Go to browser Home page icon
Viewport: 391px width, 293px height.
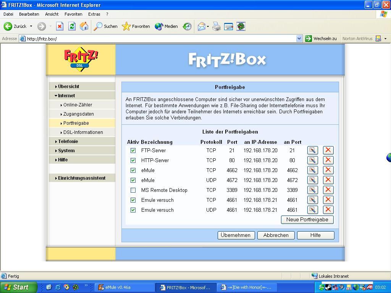coord(84,26)
